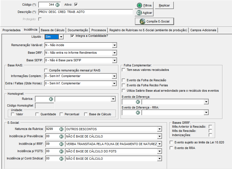Check Evento da Folha Recibo Ferias
Screen dimensions: 232x169
(x=123, y=85)
